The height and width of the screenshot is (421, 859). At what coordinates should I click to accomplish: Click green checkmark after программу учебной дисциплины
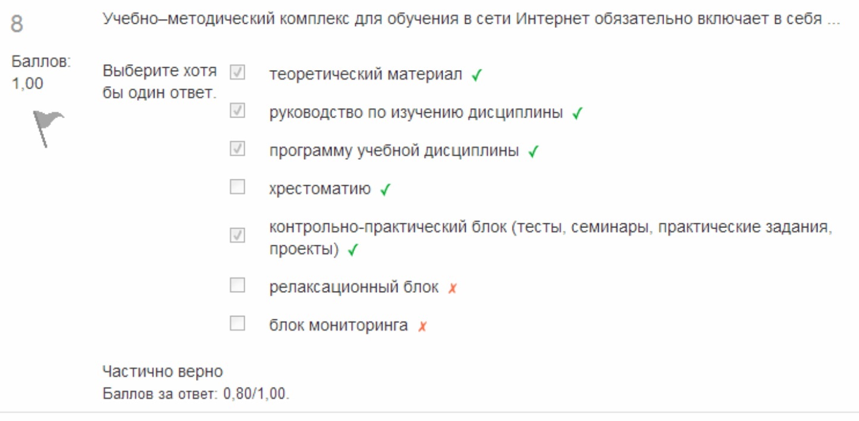533,152
